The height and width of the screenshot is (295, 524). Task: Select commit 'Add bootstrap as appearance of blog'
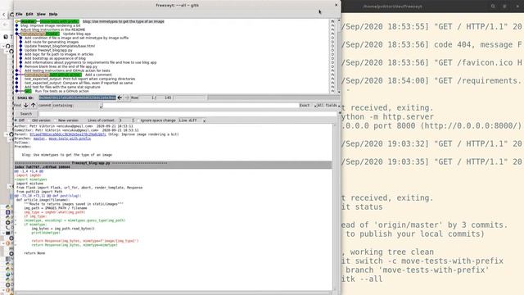(x=55, y=58)
